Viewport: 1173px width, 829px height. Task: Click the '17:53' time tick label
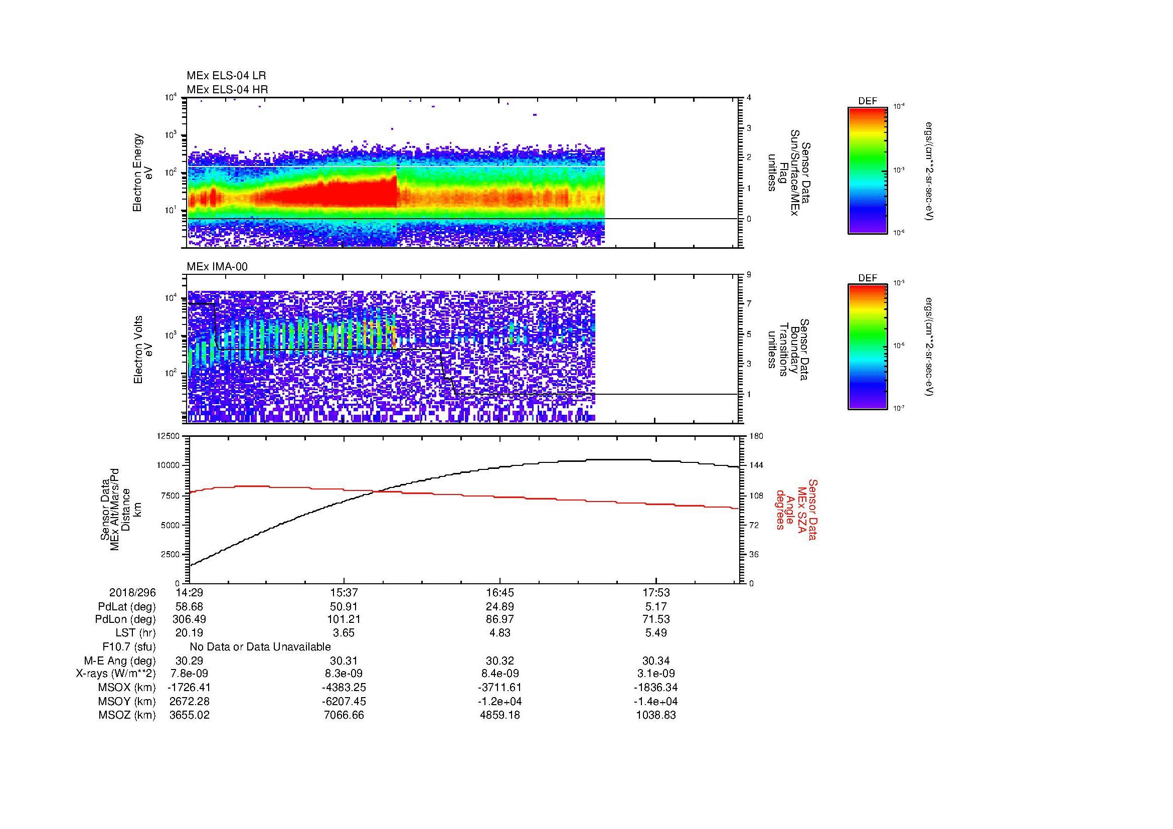pyautogui.click(x=655, y=592)
